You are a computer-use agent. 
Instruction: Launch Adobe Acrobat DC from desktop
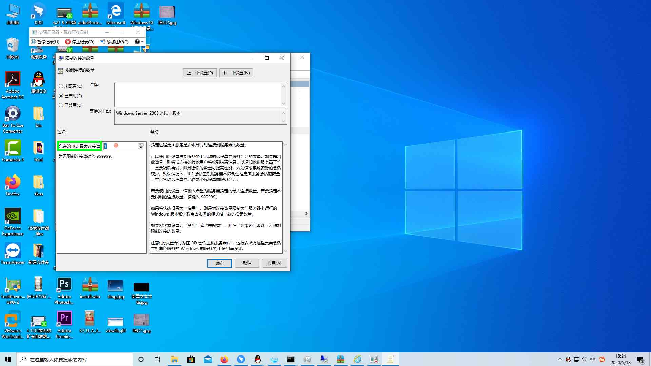pyautogui.click(x=13, y=85)
